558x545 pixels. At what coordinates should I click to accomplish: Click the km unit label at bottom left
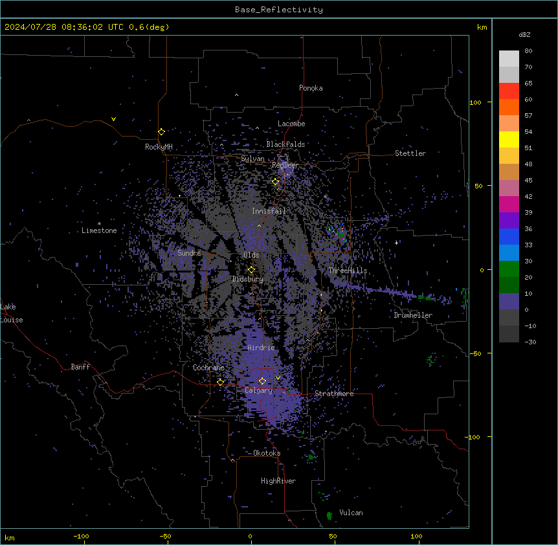10,537
